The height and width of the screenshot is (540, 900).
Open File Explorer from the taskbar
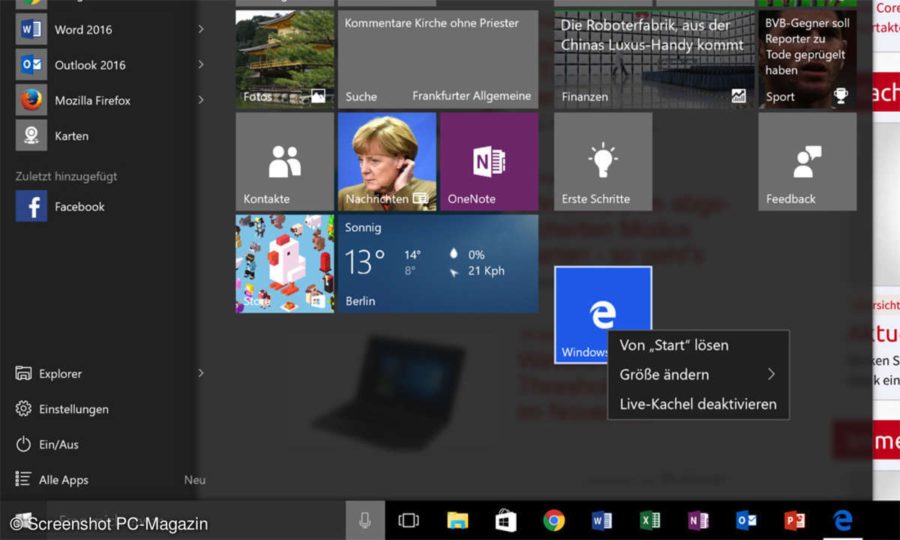pyautogui.click(x=457, y=520)
